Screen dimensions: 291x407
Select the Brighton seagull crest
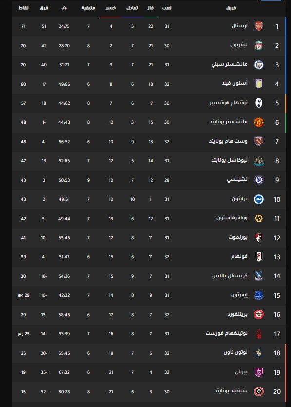click(258, 198)
